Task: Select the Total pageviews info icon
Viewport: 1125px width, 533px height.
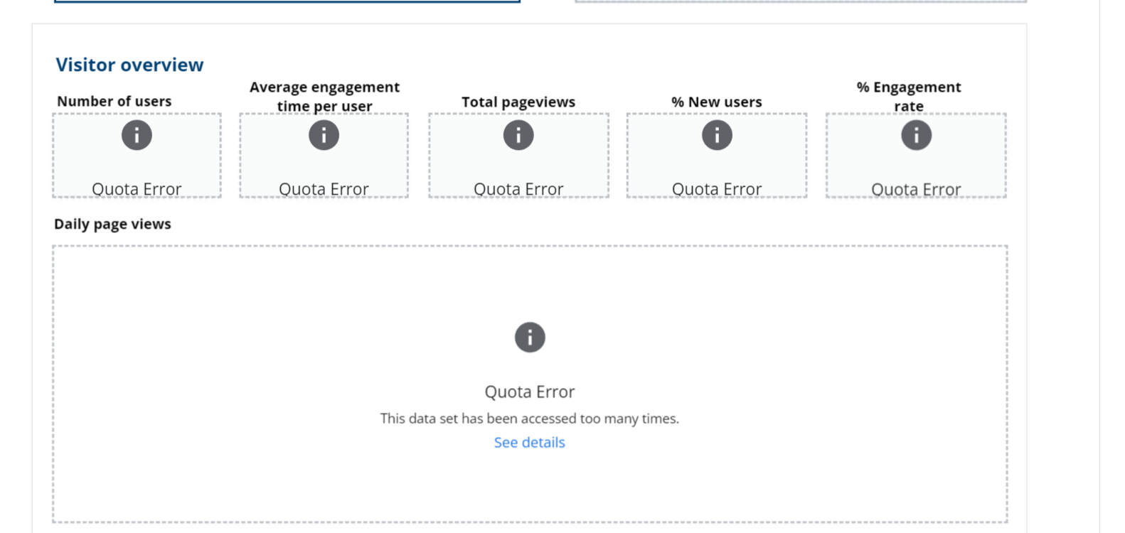Action: [x=518, y=135]
